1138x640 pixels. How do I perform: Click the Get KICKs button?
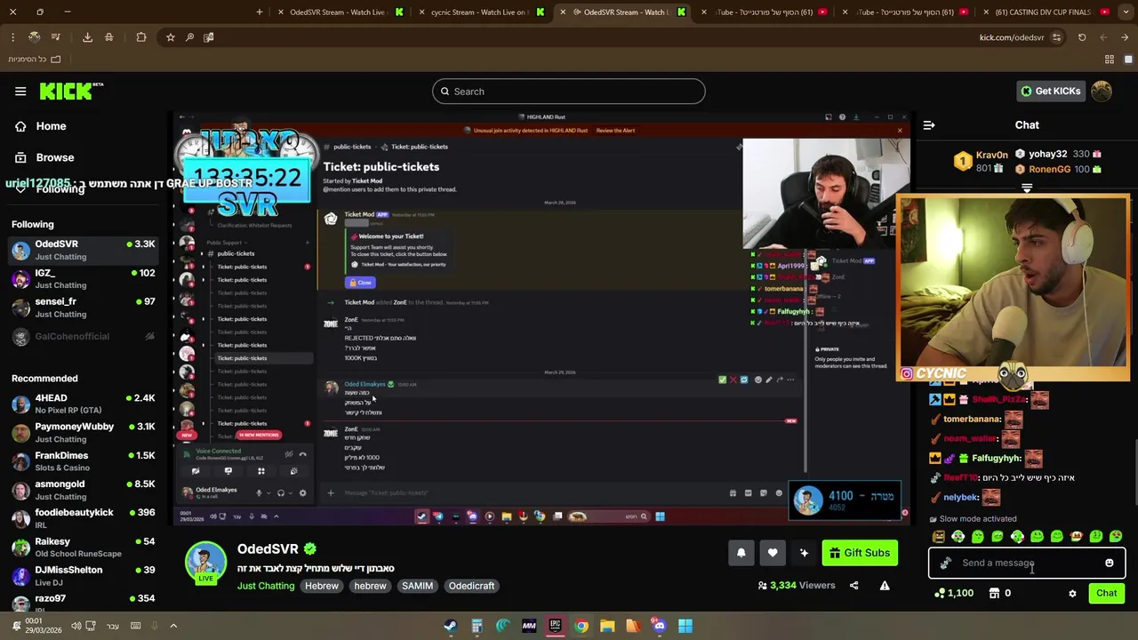tap(1051, 91)
